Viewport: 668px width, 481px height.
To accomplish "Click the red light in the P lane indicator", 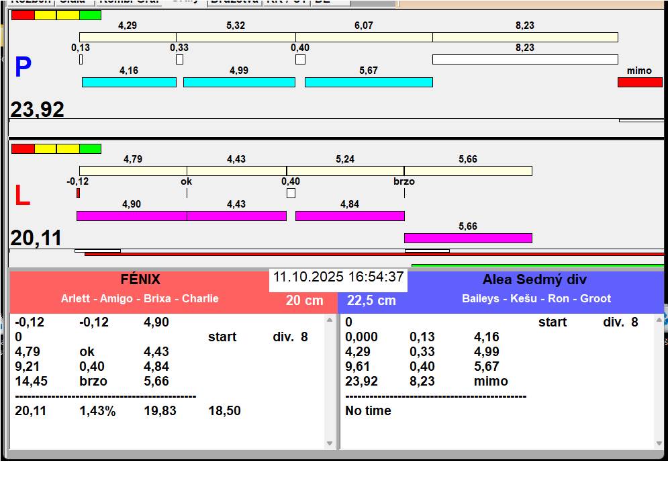I will pos(23,15).
